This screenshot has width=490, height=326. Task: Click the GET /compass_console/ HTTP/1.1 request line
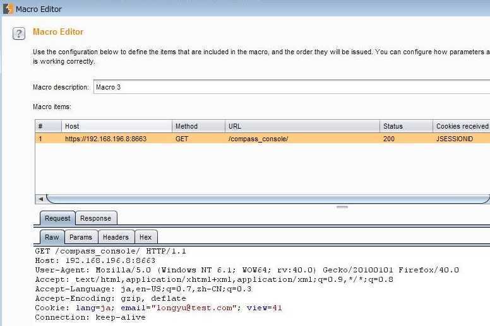coord(111,251)
